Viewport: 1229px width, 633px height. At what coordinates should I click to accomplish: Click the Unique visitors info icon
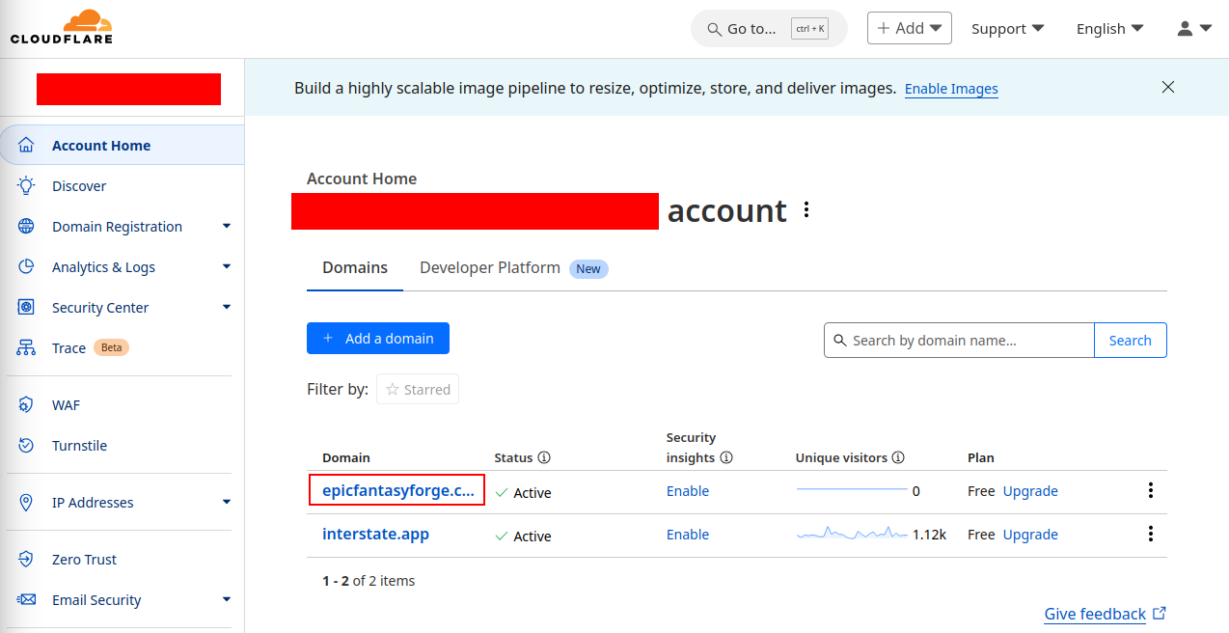(x=898, y=457)
